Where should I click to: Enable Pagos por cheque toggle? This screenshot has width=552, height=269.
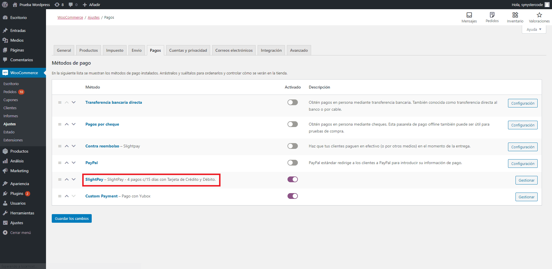tap(293, 124)
